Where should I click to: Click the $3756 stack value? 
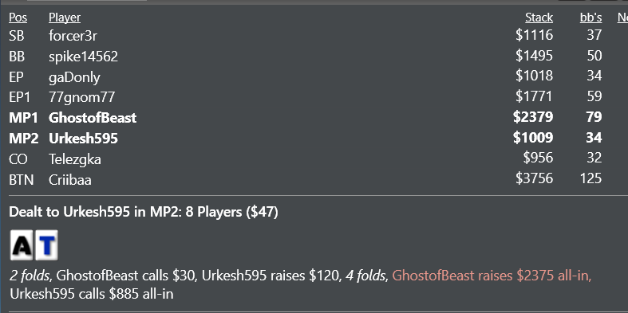point(535,178)
